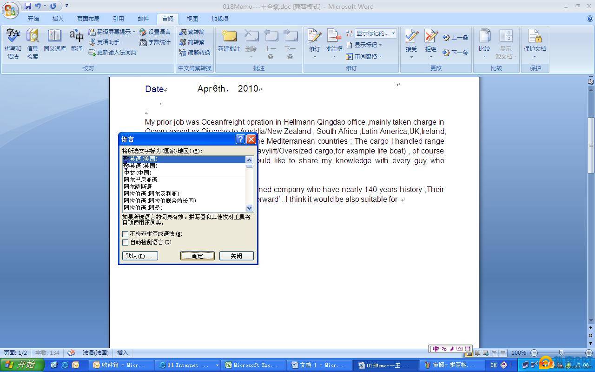Screen dimensions: 595x372
Task: Select 中文(中国) in language list
Action: [184, 173]
